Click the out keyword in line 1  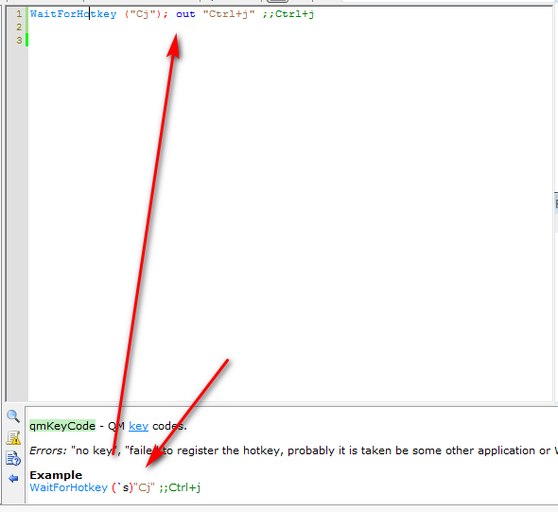(x=185, y=14)
